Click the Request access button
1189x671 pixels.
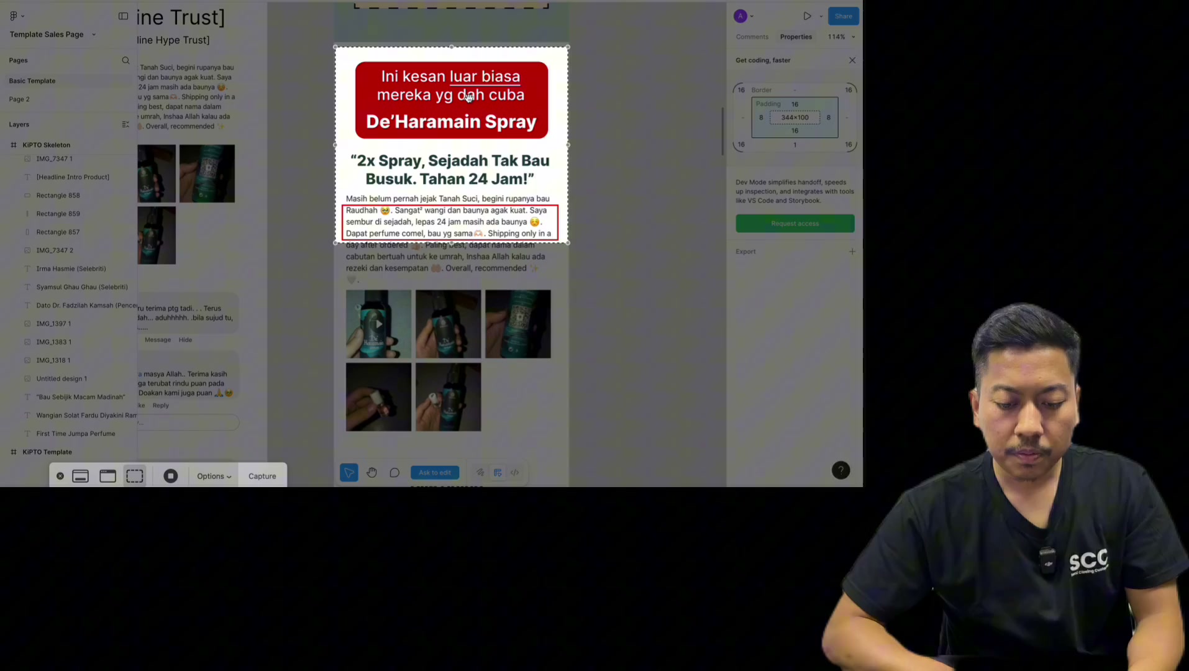[795, 224]
